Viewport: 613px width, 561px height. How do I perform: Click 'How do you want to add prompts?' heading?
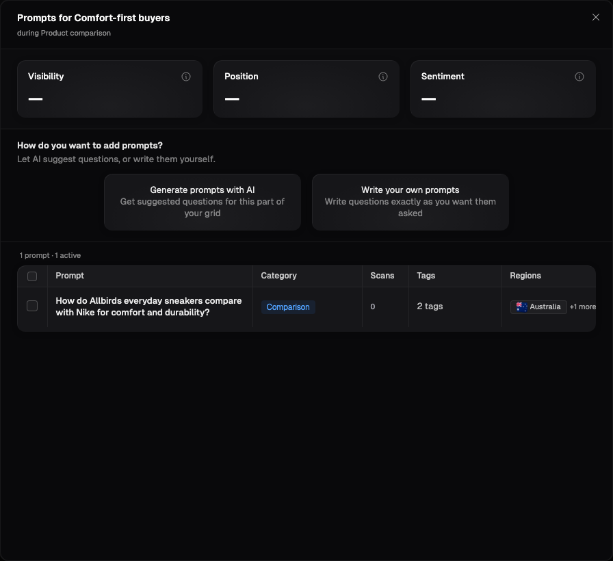click(90, 146)
